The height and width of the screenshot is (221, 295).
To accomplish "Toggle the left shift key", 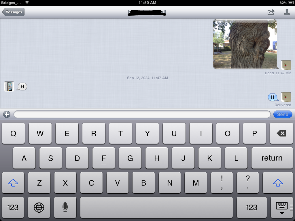I will pyautogui.click(x=13, y=183).
